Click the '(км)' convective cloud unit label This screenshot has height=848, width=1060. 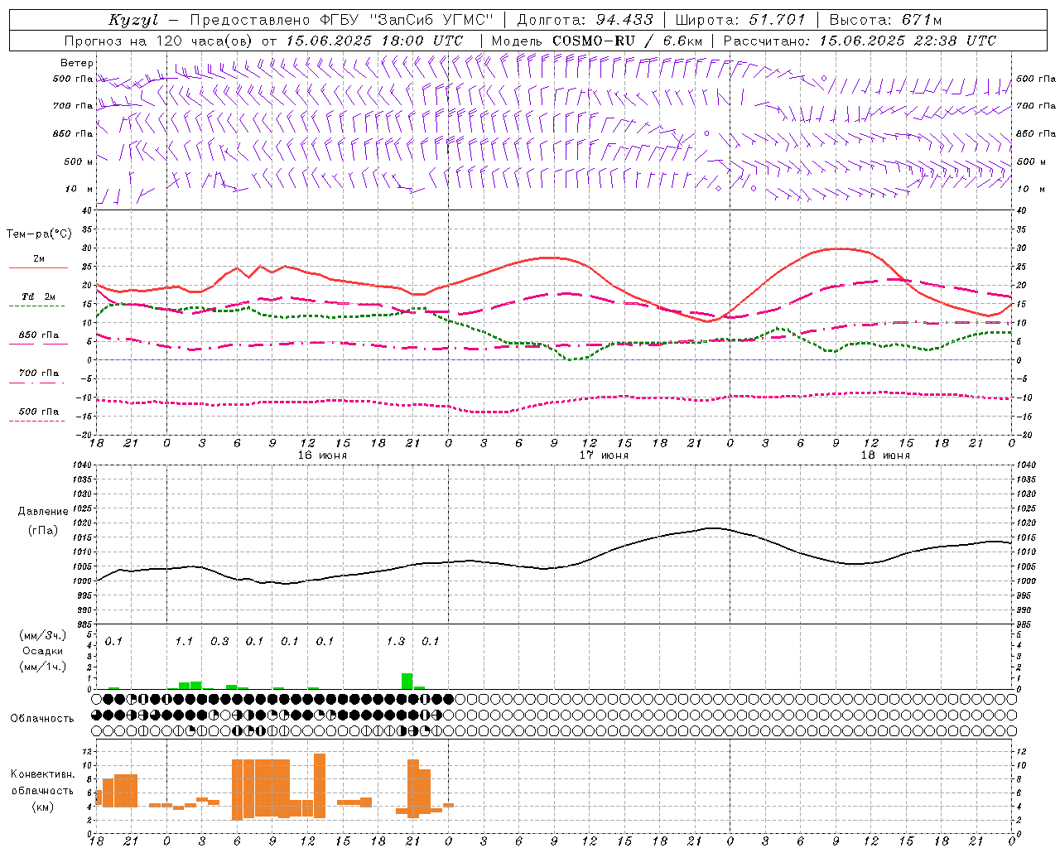(x=42, y=807)
